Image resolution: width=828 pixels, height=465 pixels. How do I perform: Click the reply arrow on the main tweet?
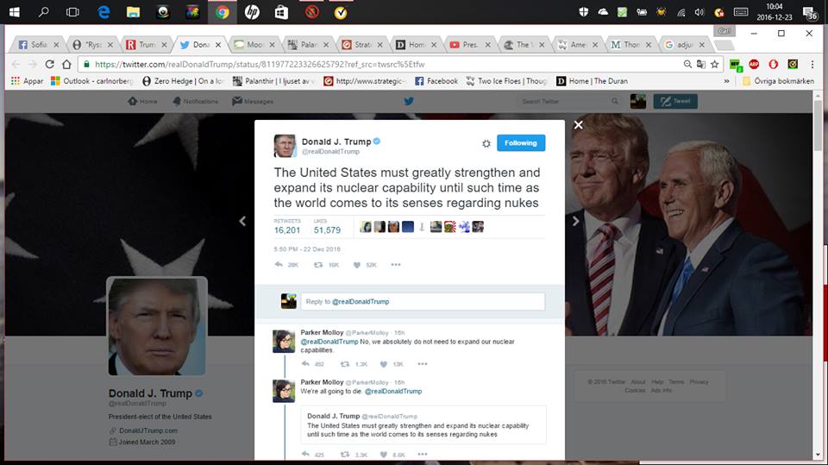pyautogui.click(x=279, y=265)
